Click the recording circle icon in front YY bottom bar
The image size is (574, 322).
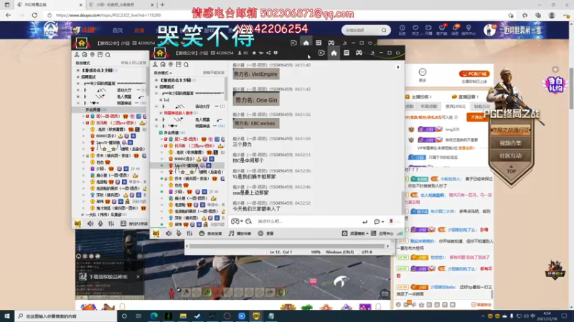click(x=260, y=233)
